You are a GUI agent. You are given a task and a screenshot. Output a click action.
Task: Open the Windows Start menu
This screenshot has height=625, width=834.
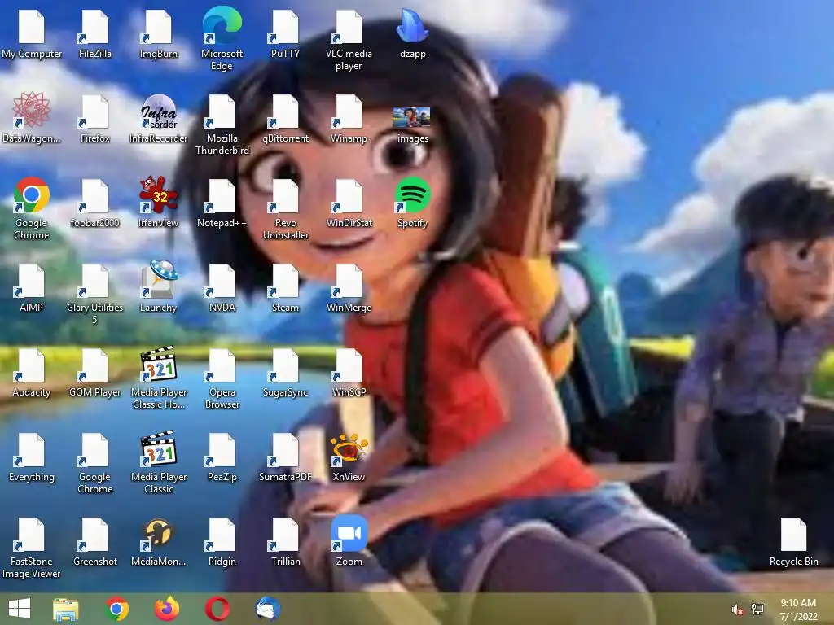pos(20,609)
